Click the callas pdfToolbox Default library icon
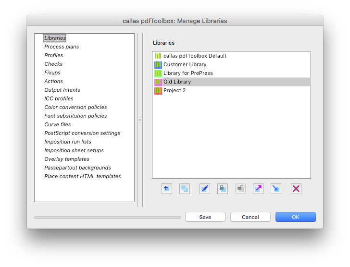 tap(158, 56)
